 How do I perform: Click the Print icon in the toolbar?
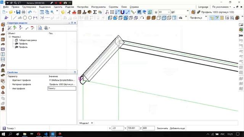click(x=23, y=12)
